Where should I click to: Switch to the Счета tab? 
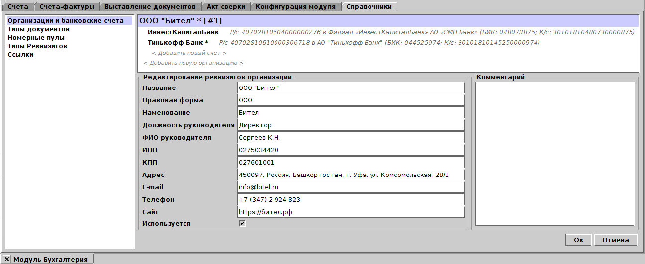[18, 6]
